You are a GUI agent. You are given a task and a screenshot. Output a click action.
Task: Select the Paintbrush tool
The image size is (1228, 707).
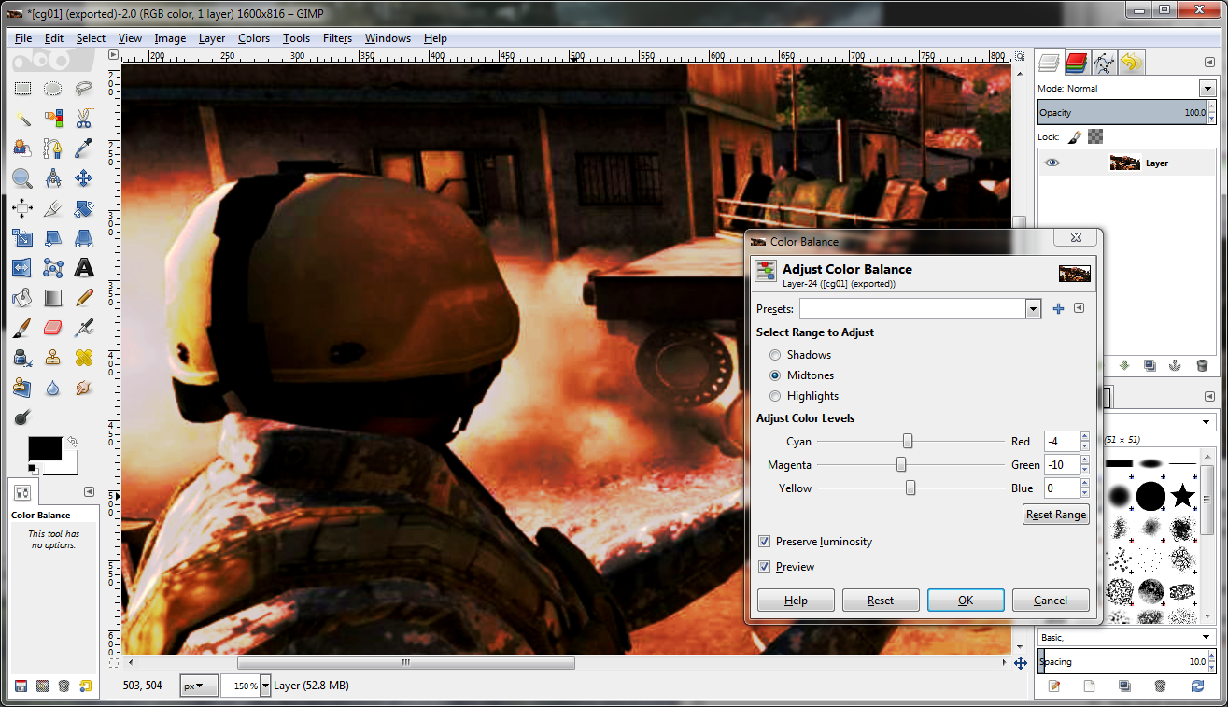click(x=22, y=328)
